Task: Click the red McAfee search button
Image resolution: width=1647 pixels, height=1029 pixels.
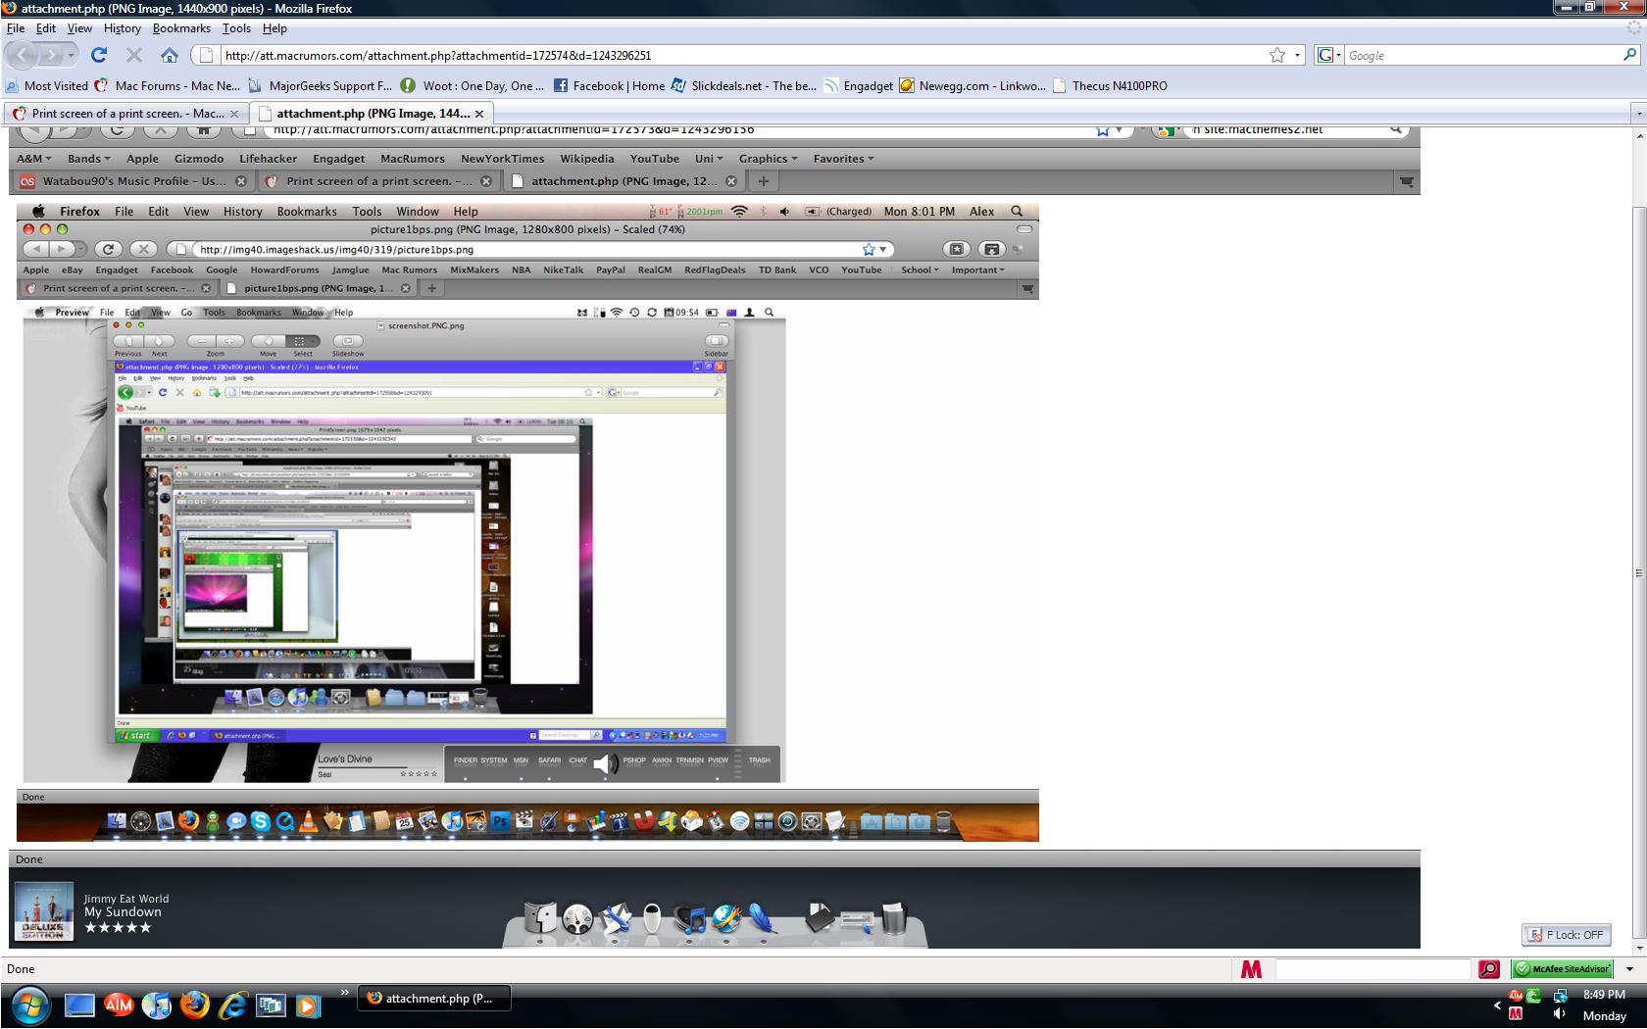Action: tap(1488, 969)
